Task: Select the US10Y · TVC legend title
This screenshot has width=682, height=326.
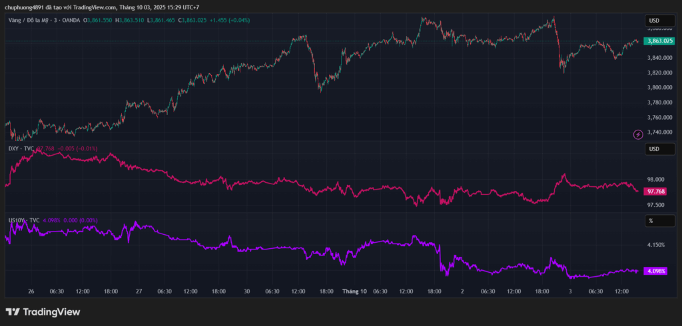Action: tap(24, 220)
